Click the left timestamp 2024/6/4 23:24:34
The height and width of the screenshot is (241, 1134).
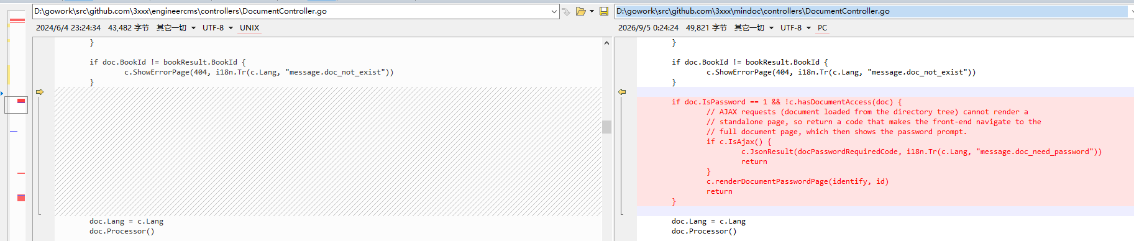pyautogui.click(x=68, y=28)
